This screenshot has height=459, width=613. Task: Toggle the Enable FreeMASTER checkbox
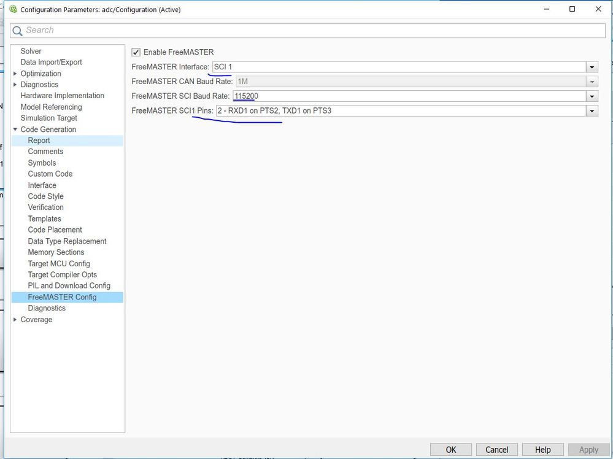point(136,52)
